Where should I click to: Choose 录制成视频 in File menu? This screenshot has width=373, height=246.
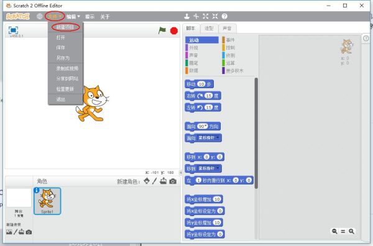pyautogui.click(x=65, y=68)
